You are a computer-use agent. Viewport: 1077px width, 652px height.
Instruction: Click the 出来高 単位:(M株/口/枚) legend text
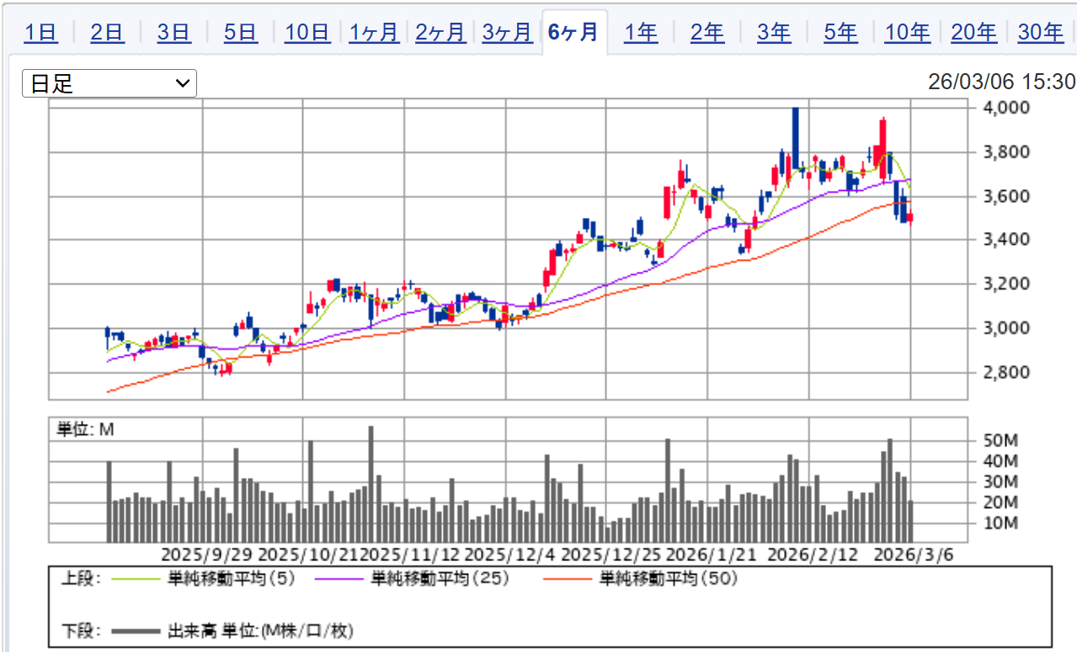(261, 630)
